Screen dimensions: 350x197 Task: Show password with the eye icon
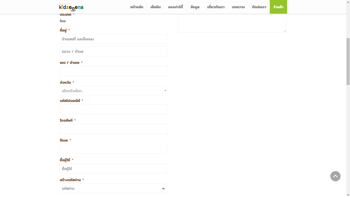coord(163,188)
